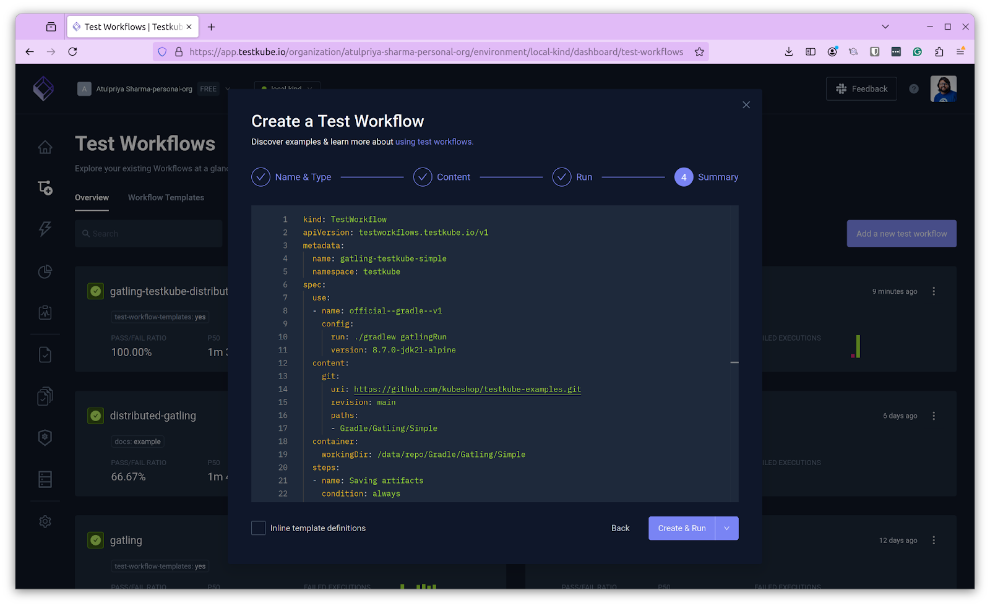Open the stacked-rows sidebar icon
990x606 pixels.
click(x=45, y=479)
